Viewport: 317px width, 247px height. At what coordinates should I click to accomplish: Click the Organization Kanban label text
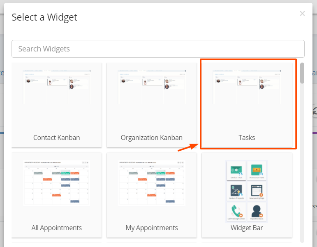[x=152, y=137]
